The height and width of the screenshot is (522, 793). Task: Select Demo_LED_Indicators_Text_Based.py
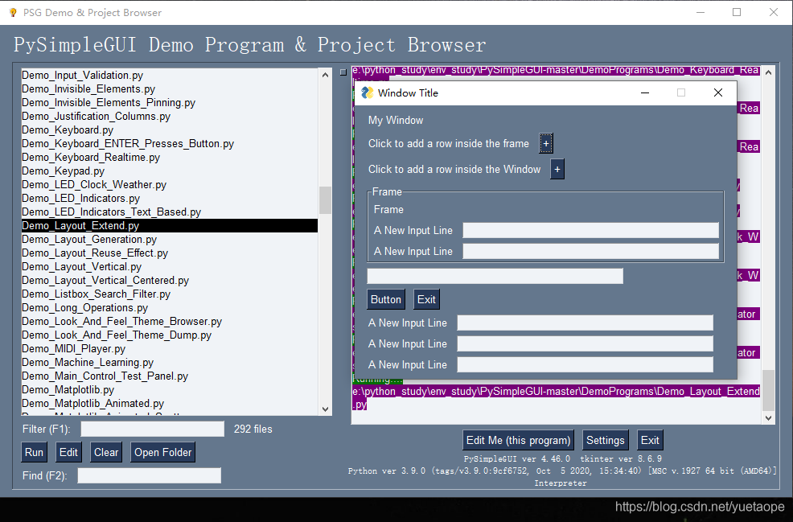(x=170, y=212)
